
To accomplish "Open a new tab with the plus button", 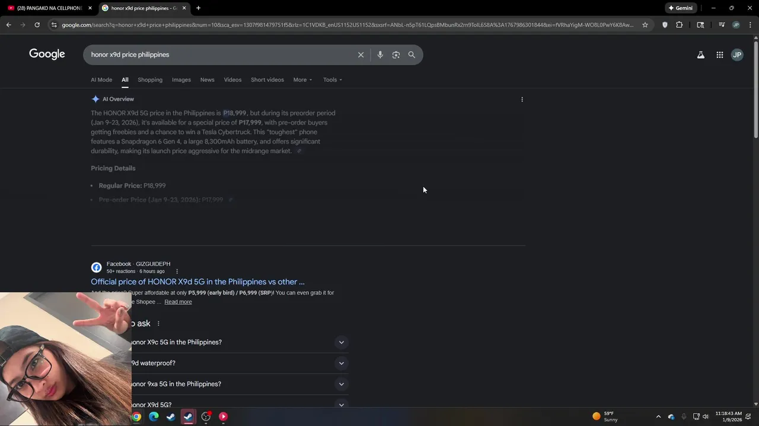I will click(x=198, y=8).
